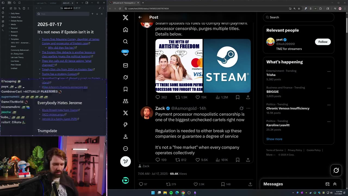Follow yeet in Relevant people
348x196 pixels.
323,42
